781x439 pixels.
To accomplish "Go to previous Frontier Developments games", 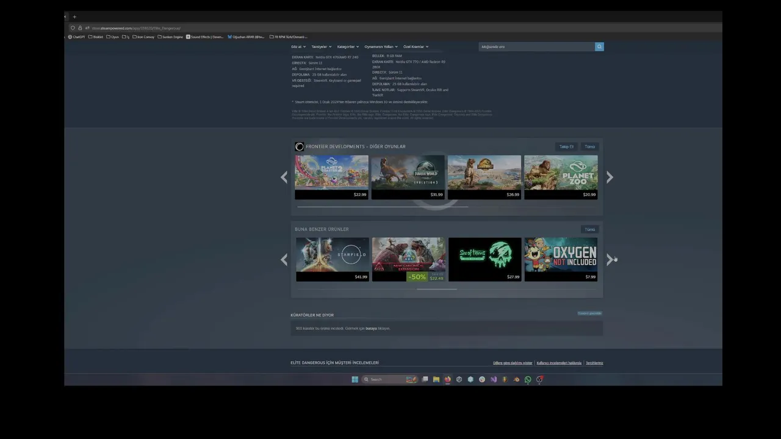I will coord(284,177).
